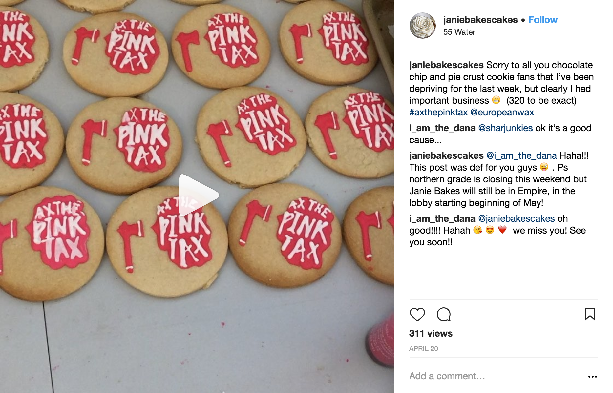Open i_am_the_dana's name on the last comment

tap(442, 218)
